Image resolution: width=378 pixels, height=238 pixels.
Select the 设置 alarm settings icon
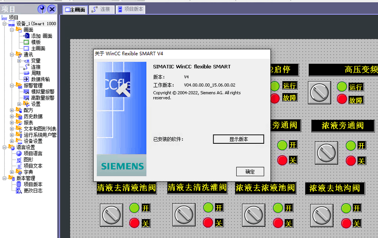pyautogui.click(x=26, y=104)
